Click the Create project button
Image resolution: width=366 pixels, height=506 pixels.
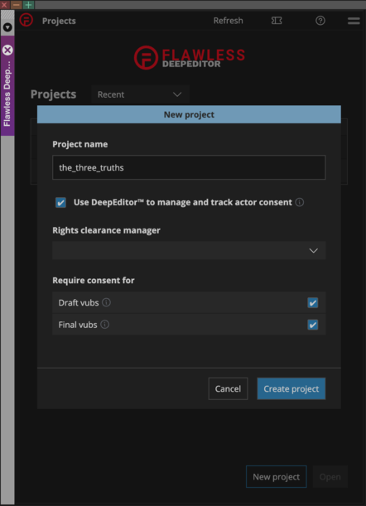tap(291, 388)
